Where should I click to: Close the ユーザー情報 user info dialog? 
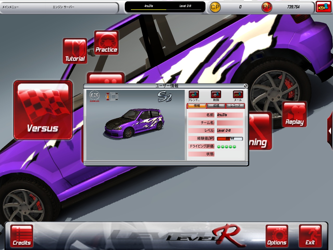click(x=246, y=86)
